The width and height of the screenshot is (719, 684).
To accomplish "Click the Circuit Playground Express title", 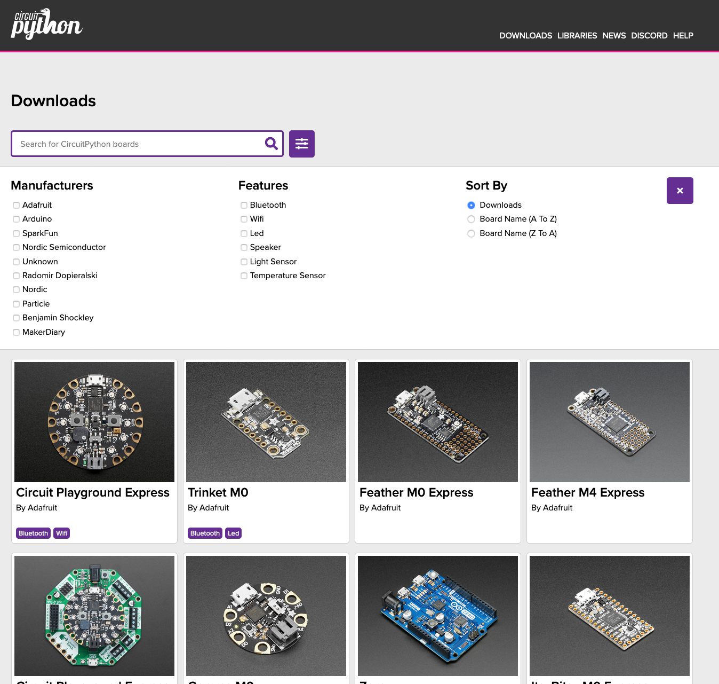I will pos(93,492).
